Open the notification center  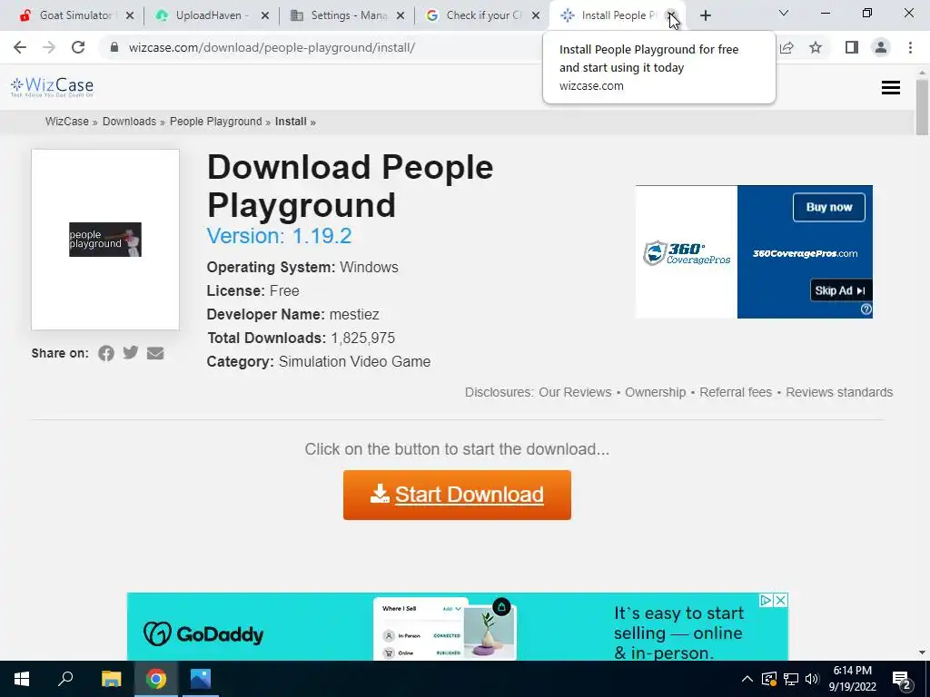point(902,679)
